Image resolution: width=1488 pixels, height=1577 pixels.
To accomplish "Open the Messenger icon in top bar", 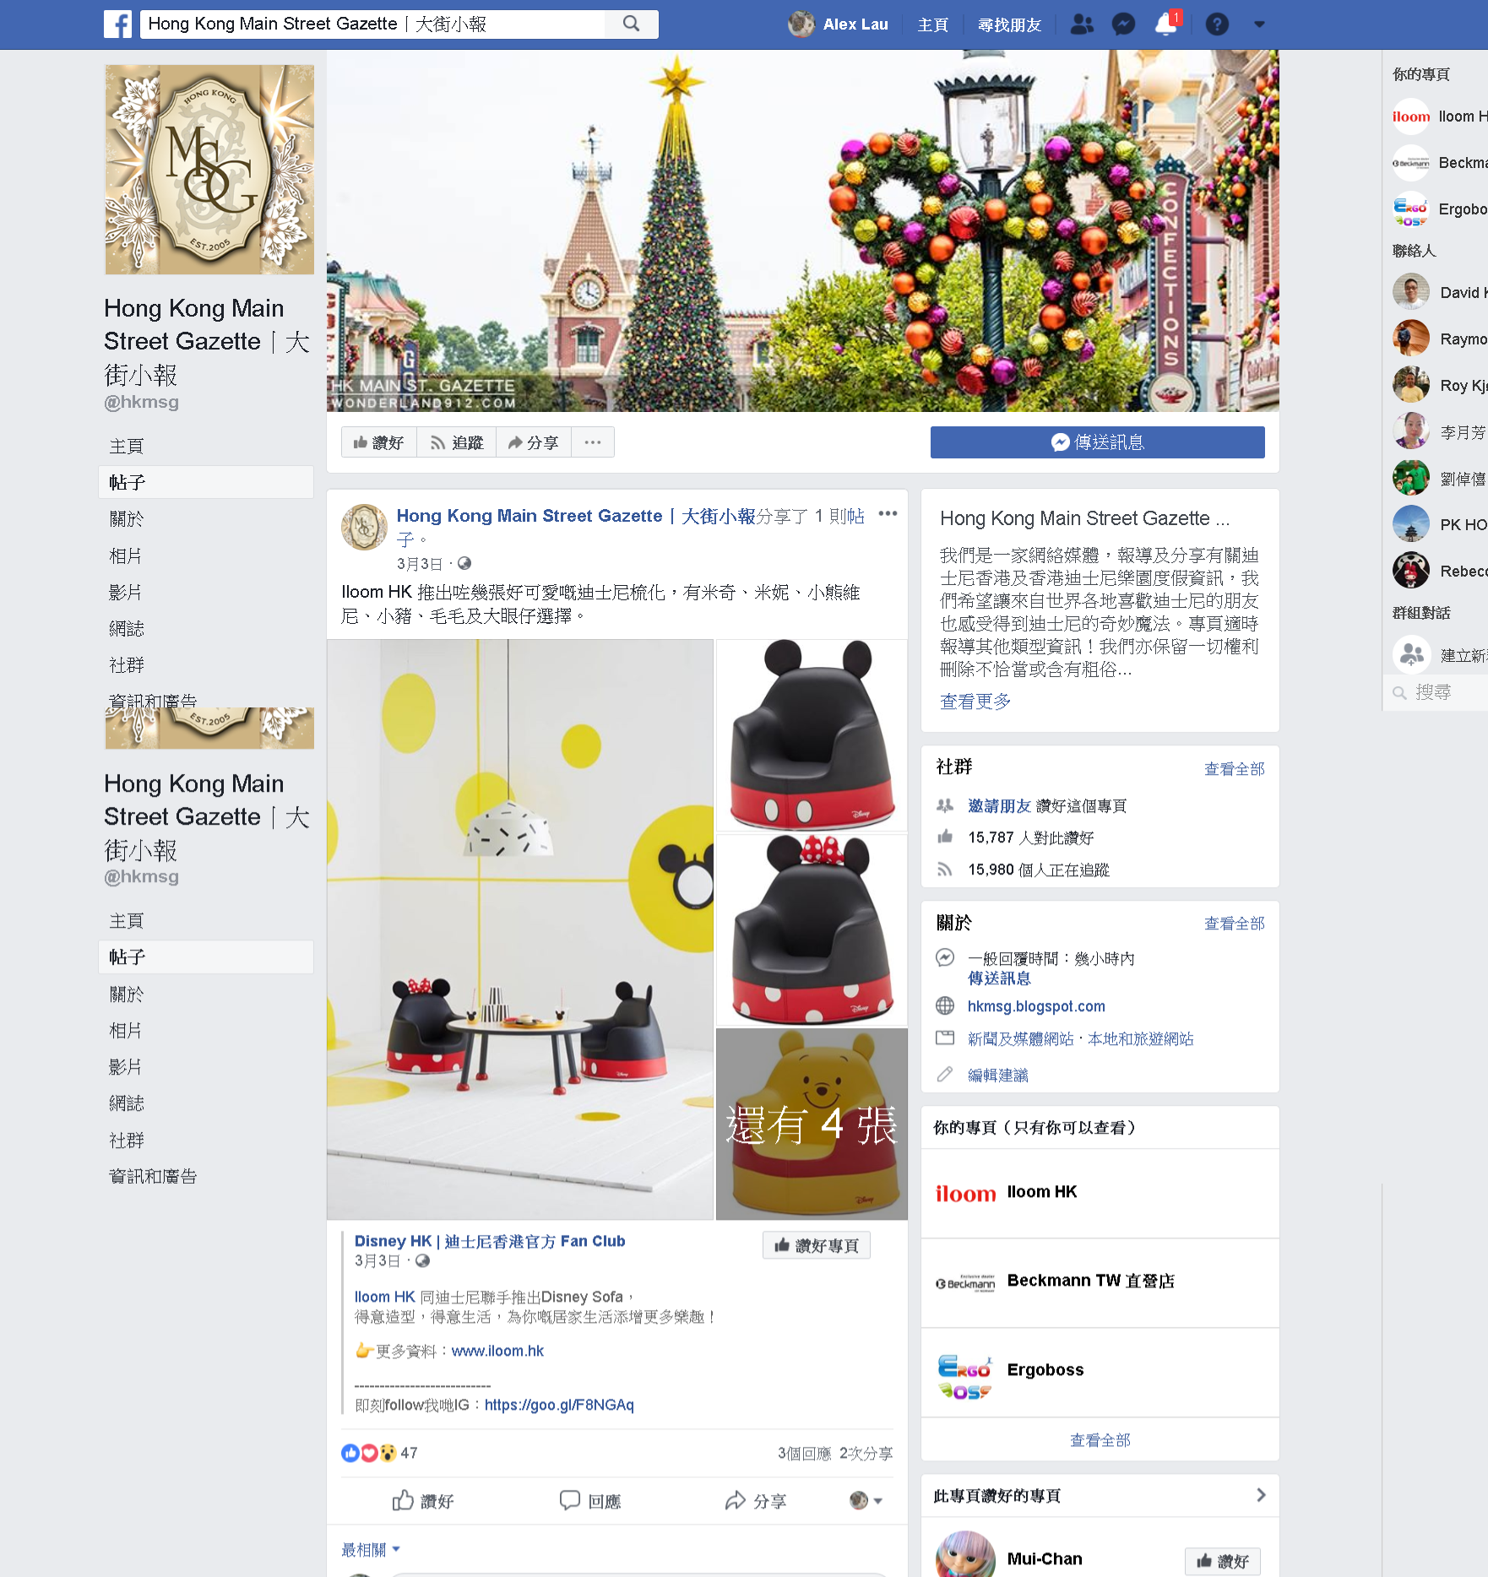I will (x=1123, y=24).
